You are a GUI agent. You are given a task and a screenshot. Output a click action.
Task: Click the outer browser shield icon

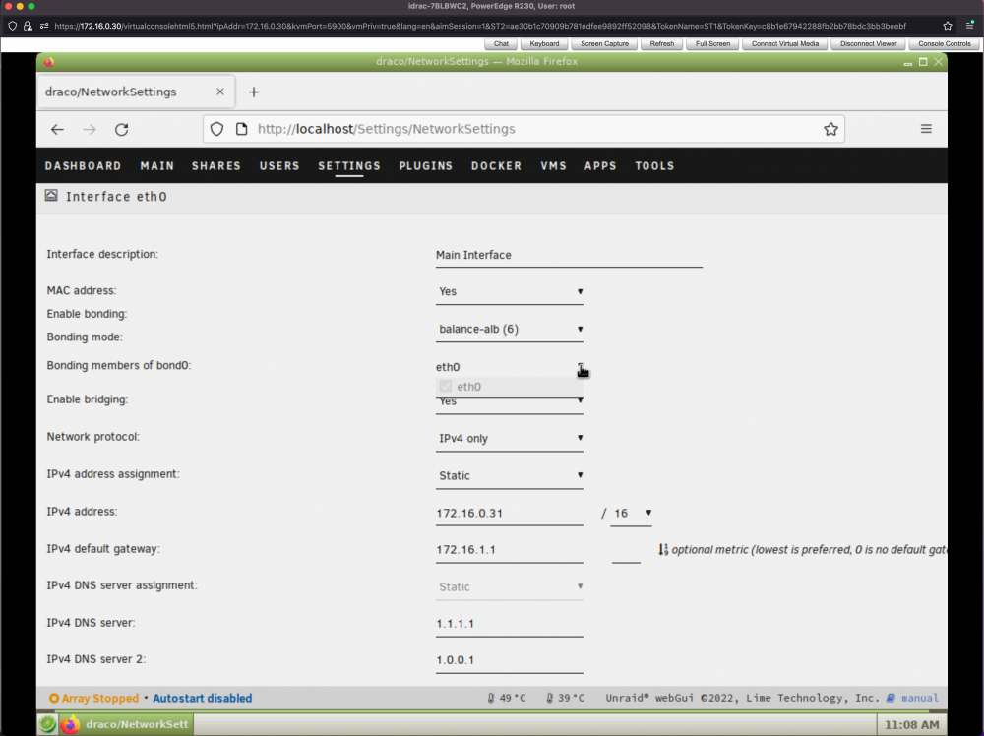[x=13, y=26]
